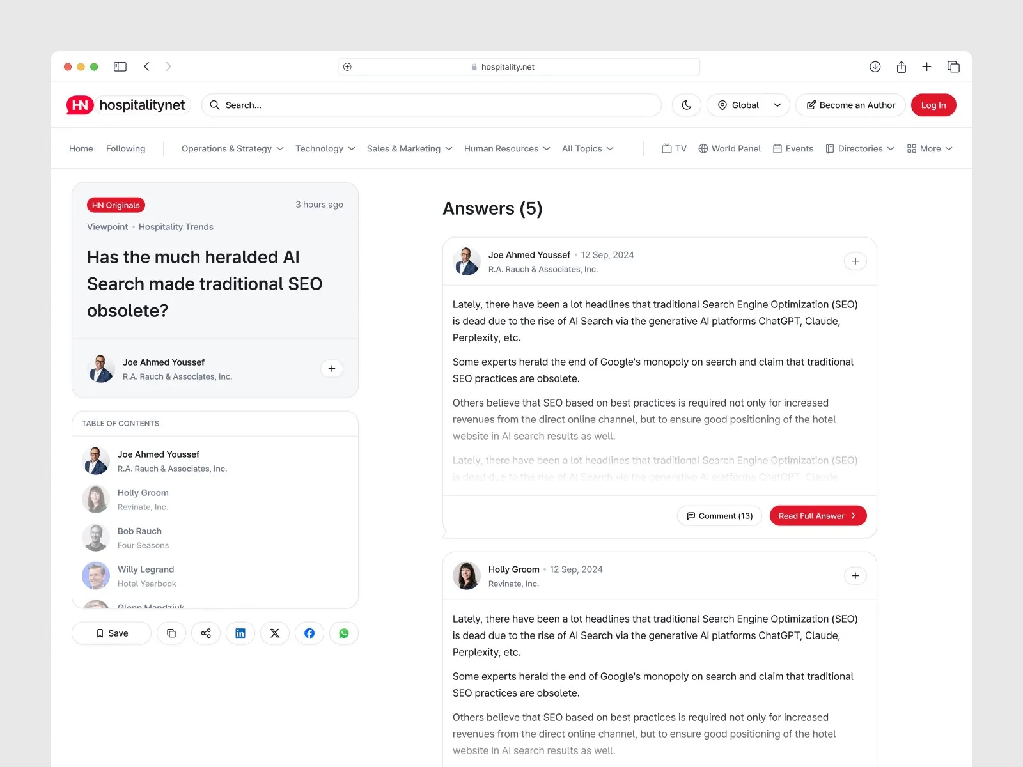Open a new tab with plus icon
The height and width of the screenshot is (767, 1023).
926,66
